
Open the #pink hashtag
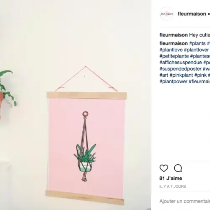[200, 75]
